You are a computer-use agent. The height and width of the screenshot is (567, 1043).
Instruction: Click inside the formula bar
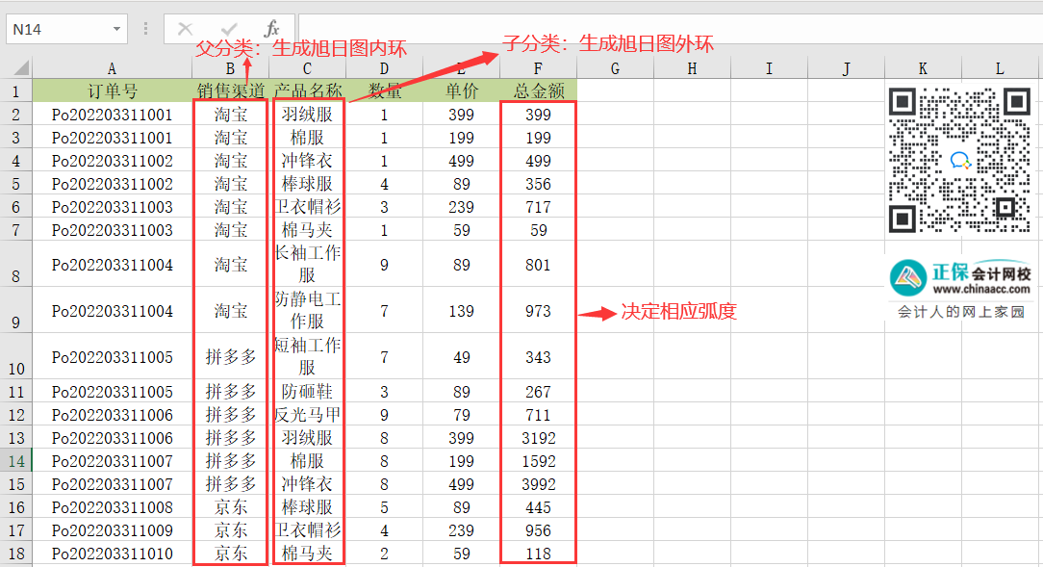671,29
